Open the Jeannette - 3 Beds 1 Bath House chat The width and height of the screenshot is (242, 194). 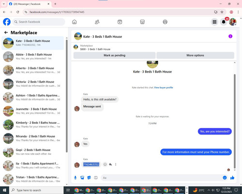tap(33, 111)
